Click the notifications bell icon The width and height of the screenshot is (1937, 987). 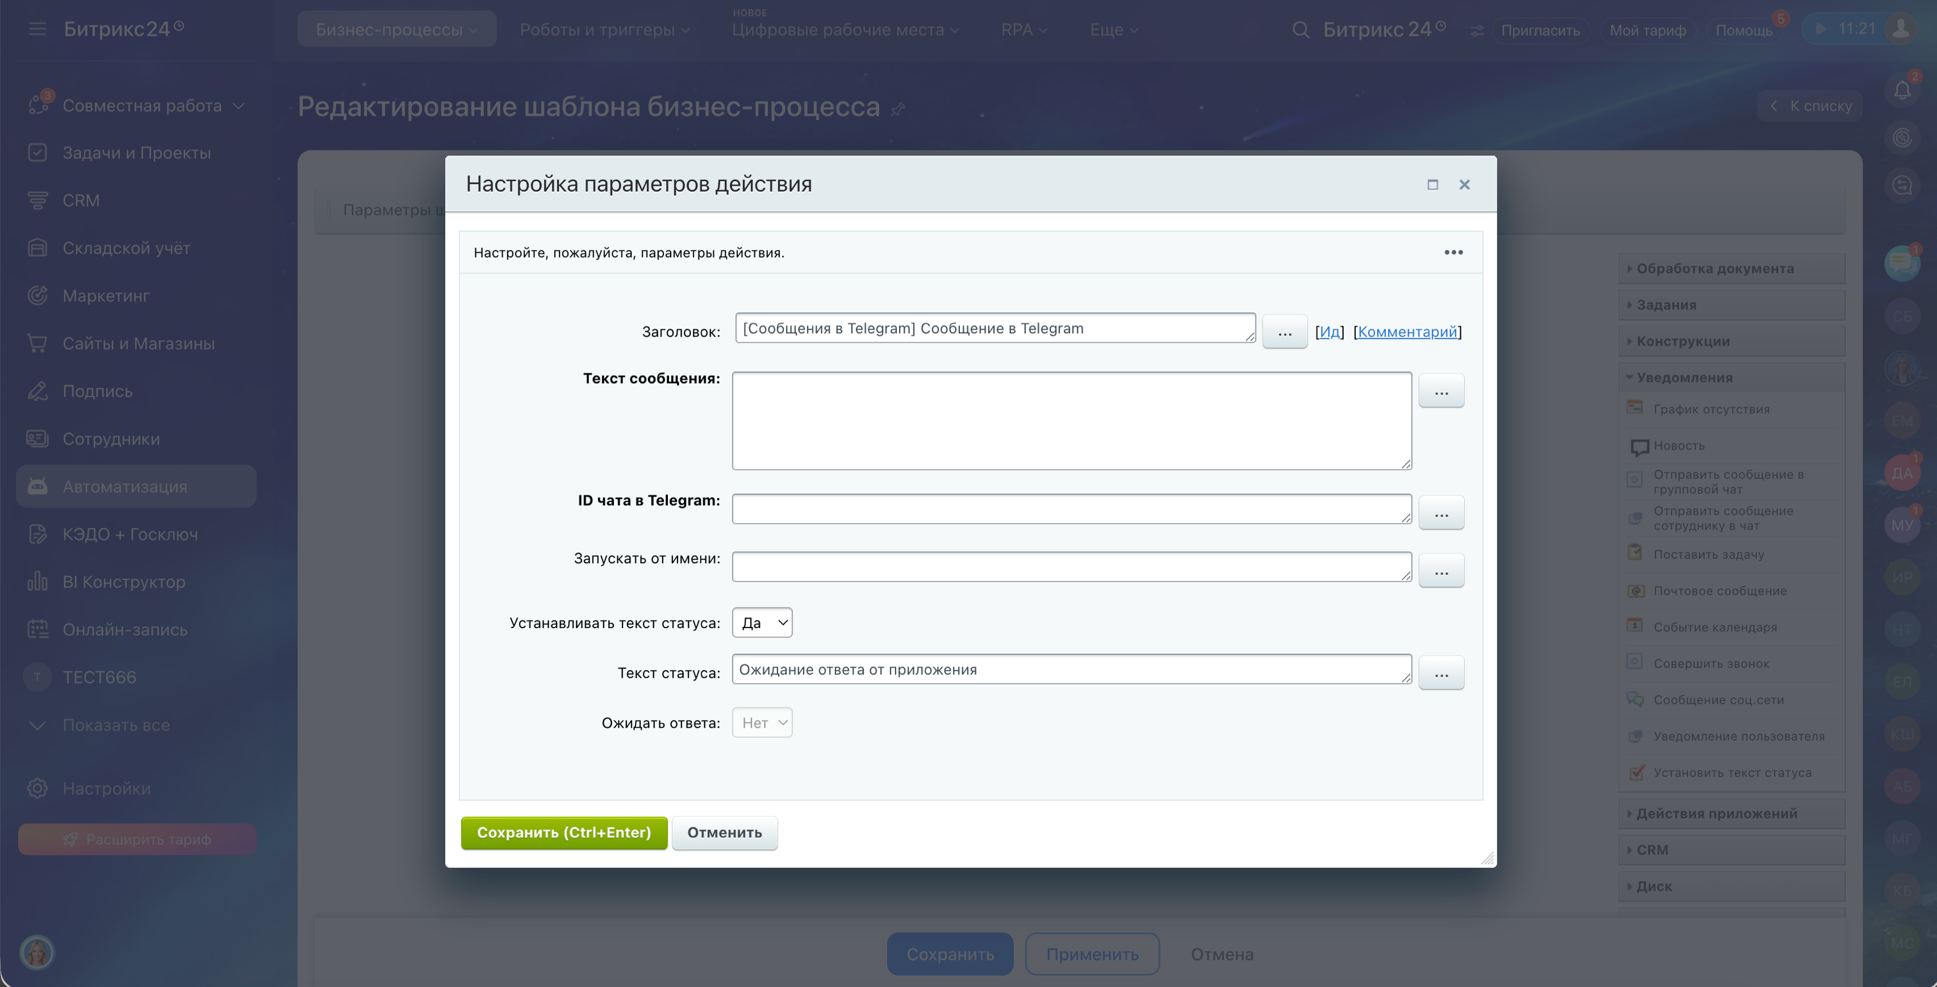point(1901,90)
